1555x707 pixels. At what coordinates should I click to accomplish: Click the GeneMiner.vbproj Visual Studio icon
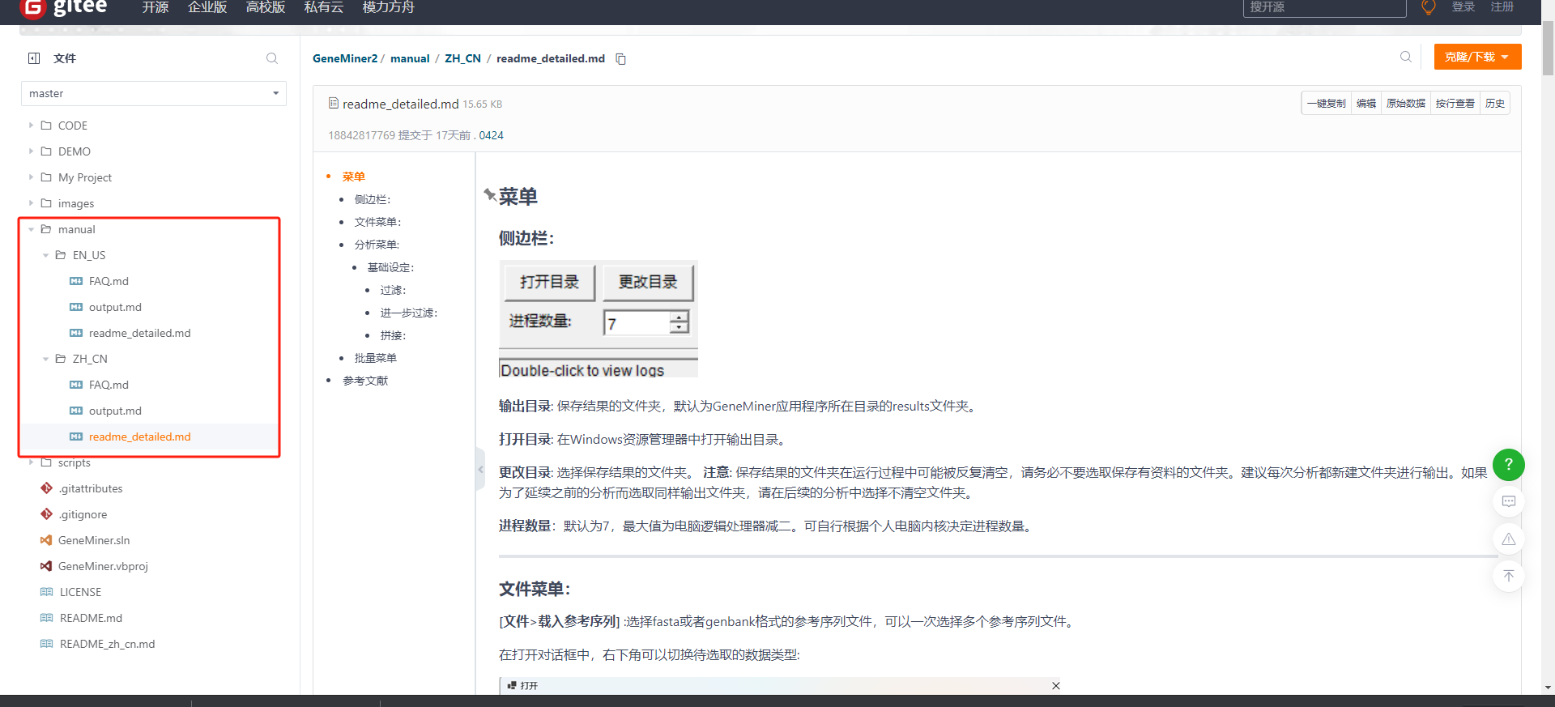click(x=46, y=566)
